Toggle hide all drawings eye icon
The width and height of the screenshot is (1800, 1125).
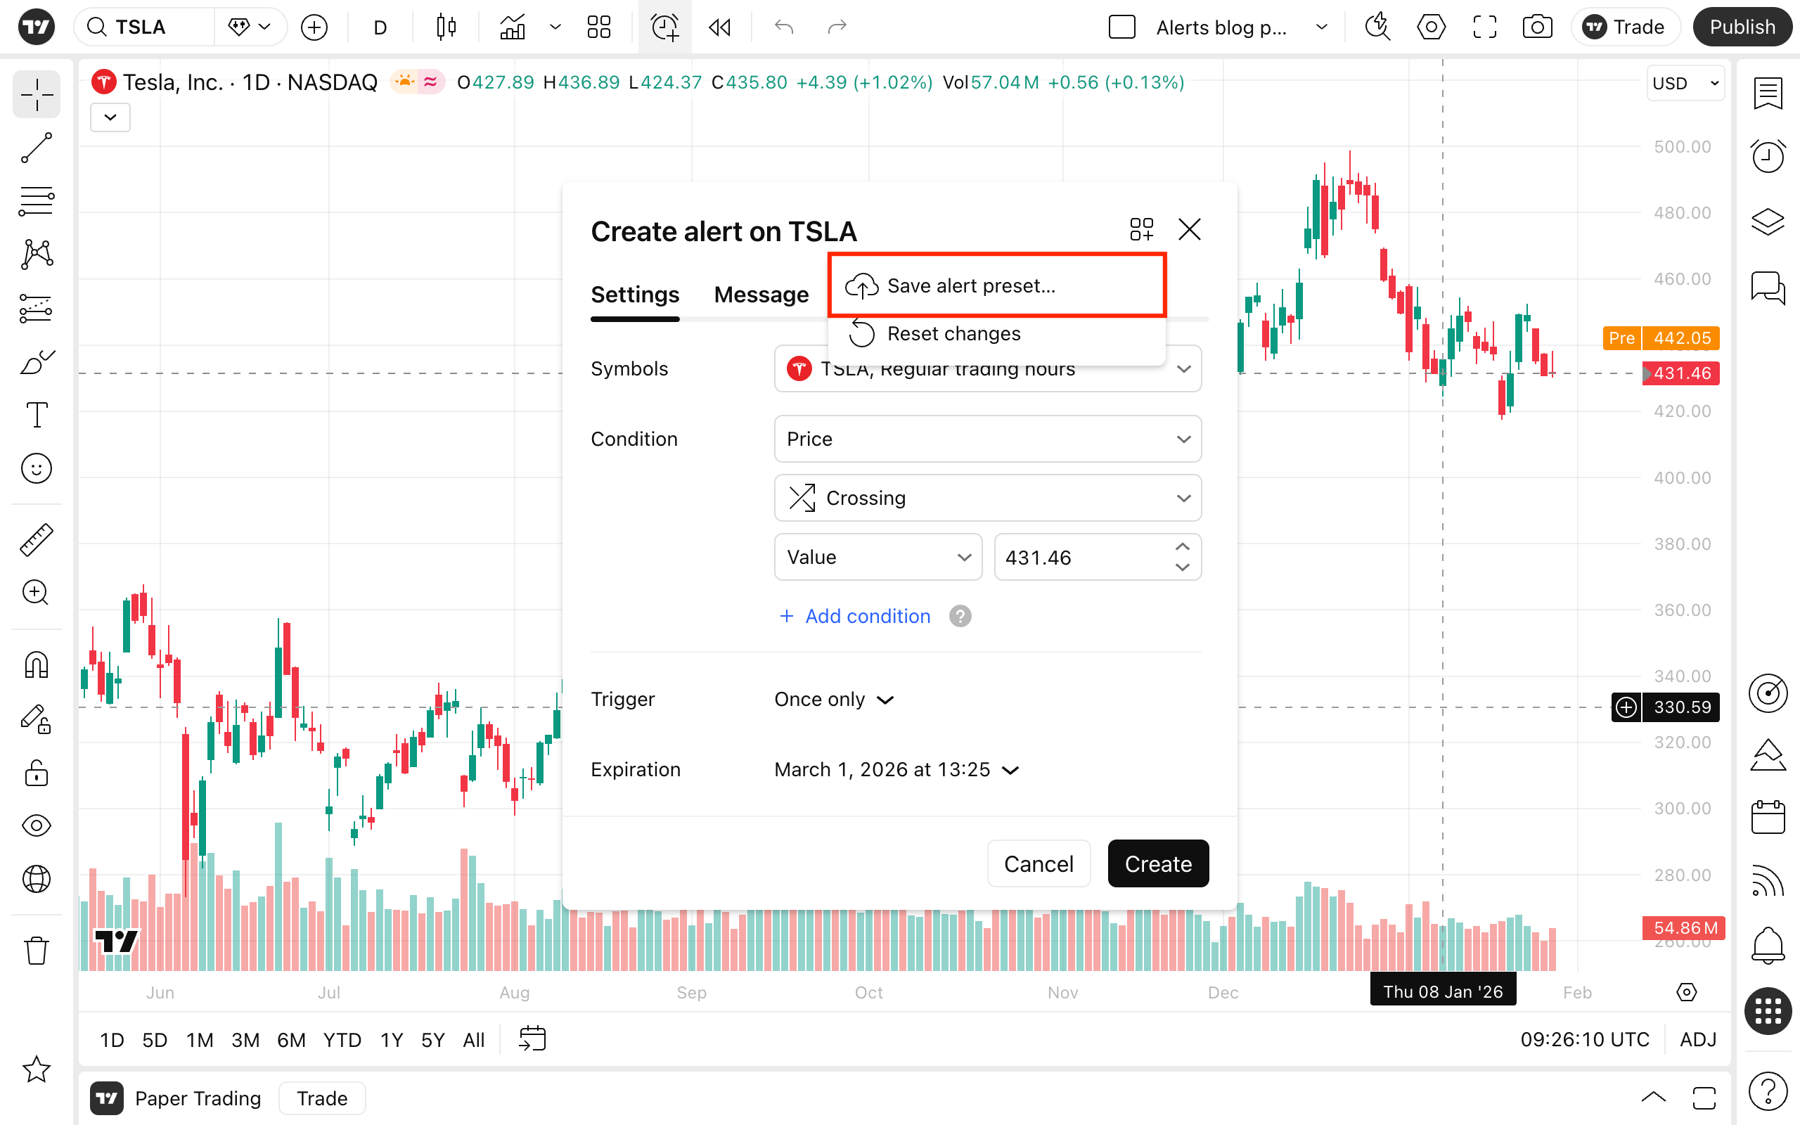coord(36,825)
